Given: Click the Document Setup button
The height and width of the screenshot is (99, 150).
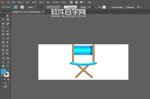Looking at the screenshot, I should click(x=117, y=7).
